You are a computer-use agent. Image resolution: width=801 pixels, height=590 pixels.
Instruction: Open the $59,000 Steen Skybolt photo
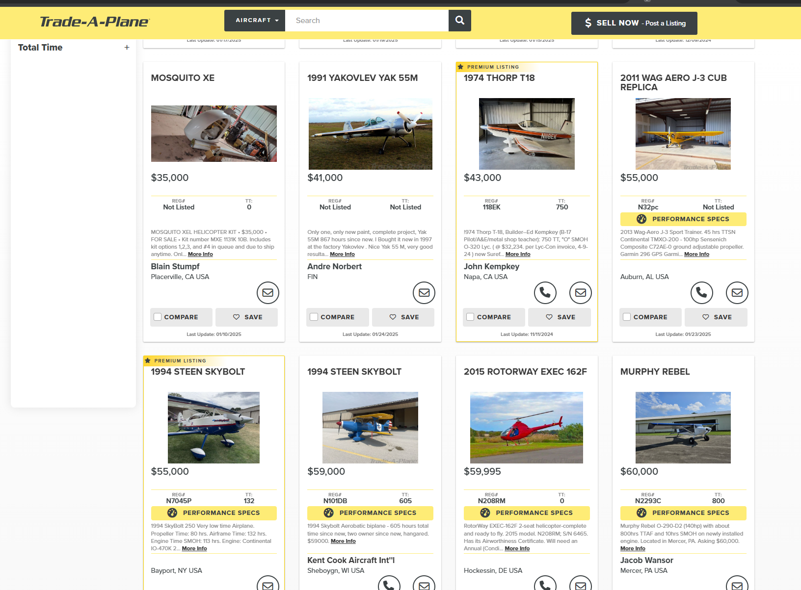(370, 428)
